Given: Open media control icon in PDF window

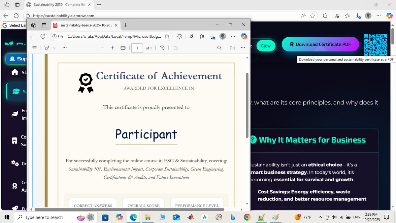Looking at the screenshot, I should tap(191, 36).
